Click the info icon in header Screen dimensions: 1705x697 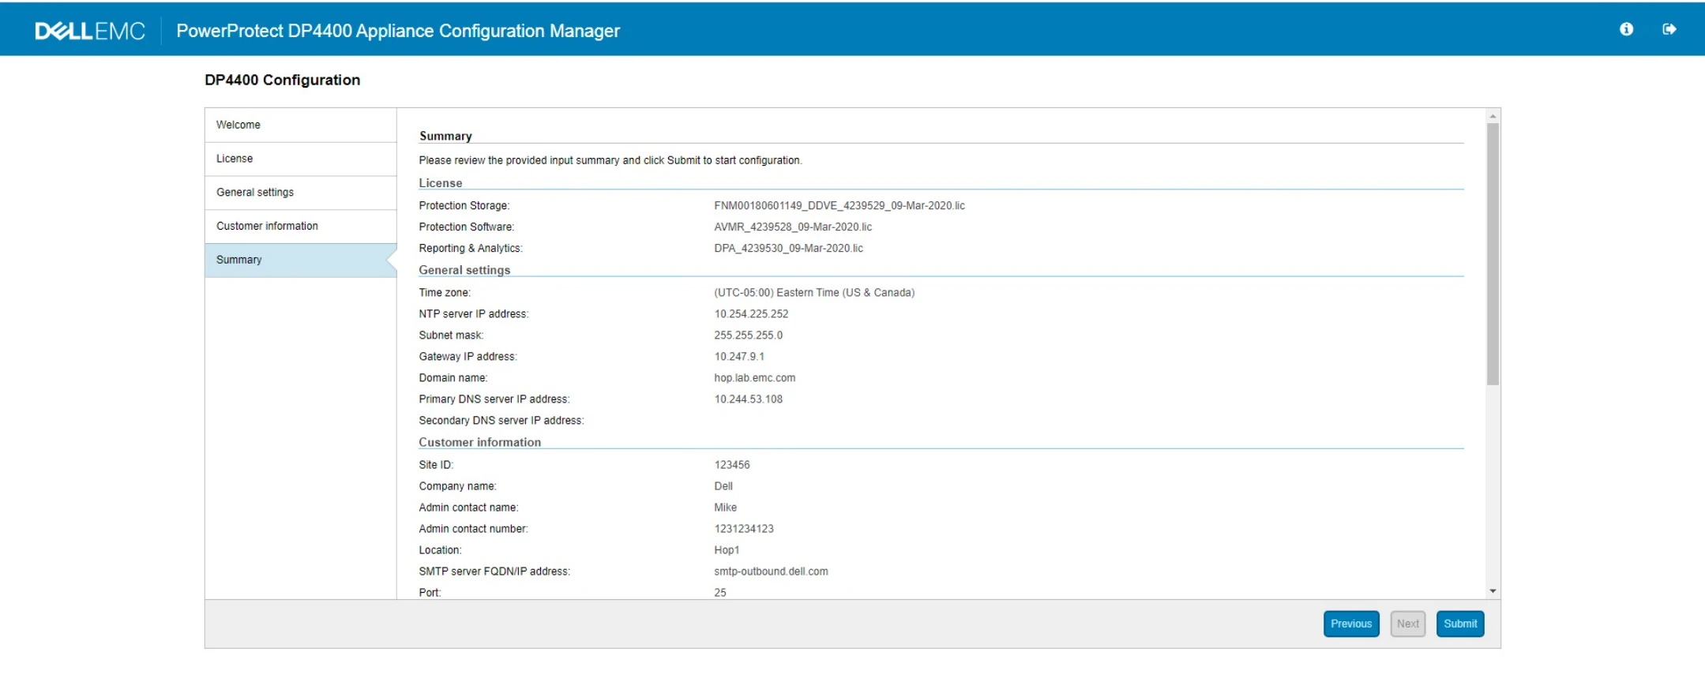pos(1626,29)
